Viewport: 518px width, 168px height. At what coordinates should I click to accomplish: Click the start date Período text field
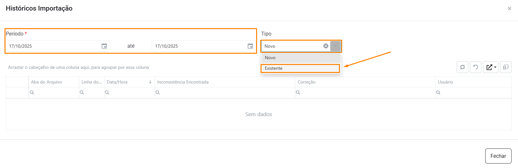[x=53, y=46]
